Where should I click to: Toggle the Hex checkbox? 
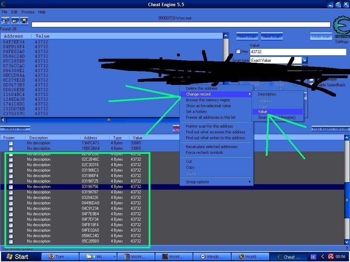click(238, 52)
